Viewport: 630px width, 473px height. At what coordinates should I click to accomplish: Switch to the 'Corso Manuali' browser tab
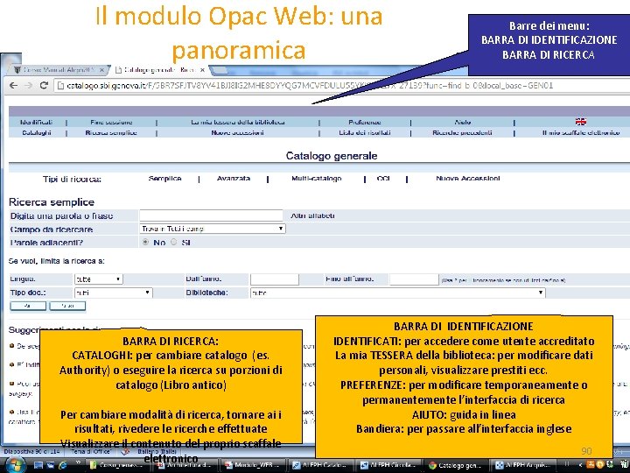pyautogui.click(x=59, y=70)
